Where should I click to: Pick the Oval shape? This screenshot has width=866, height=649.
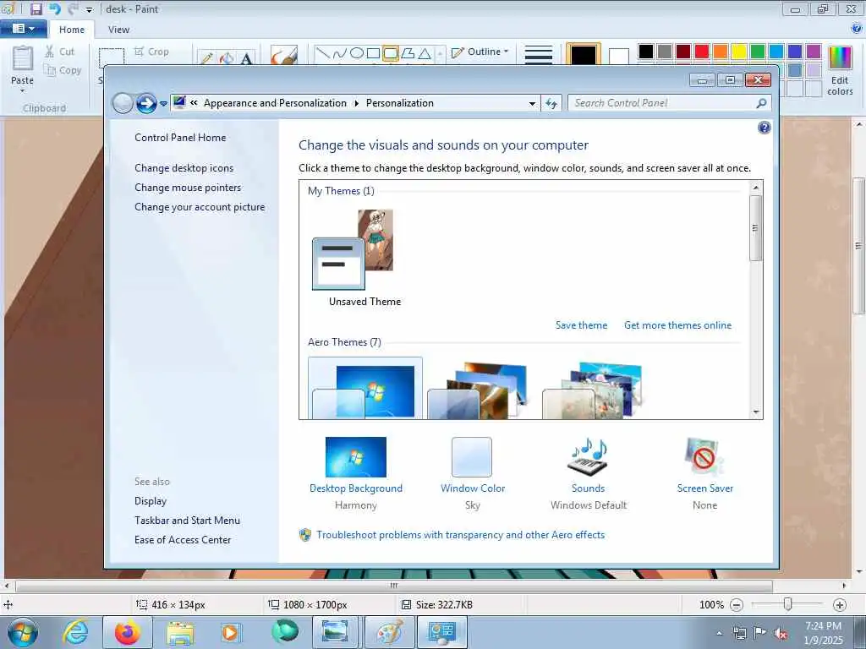[357, 53]
